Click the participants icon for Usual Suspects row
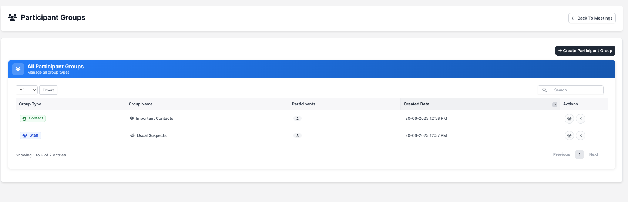 (x=569, y=136)
